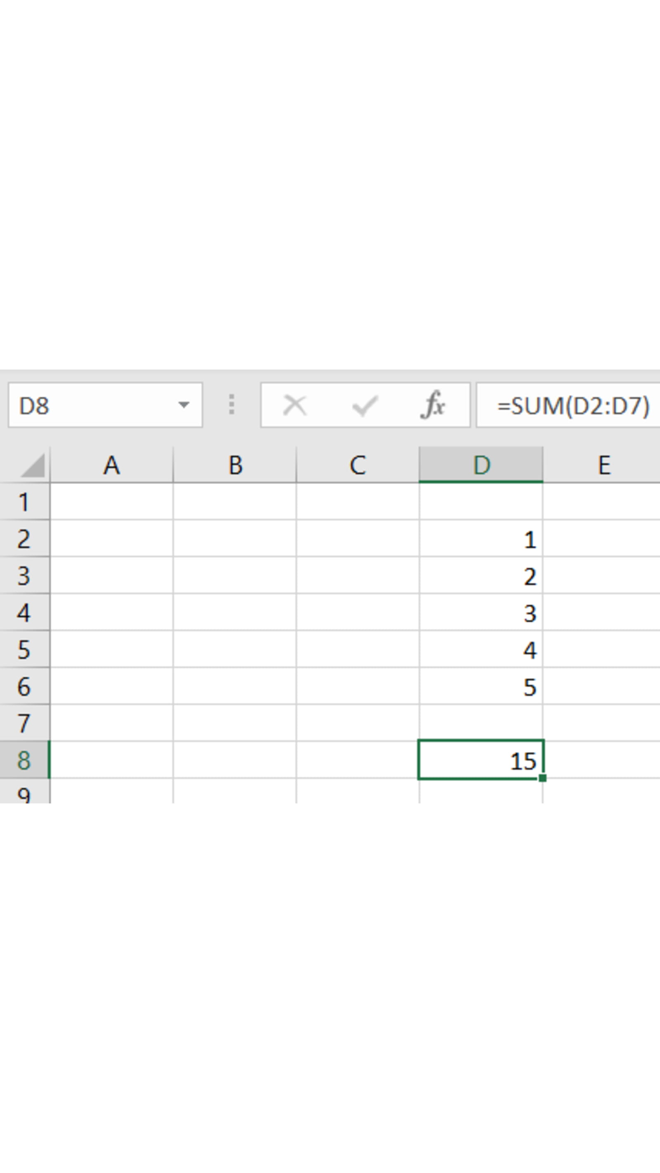Select row 7 header

point(24,723)
